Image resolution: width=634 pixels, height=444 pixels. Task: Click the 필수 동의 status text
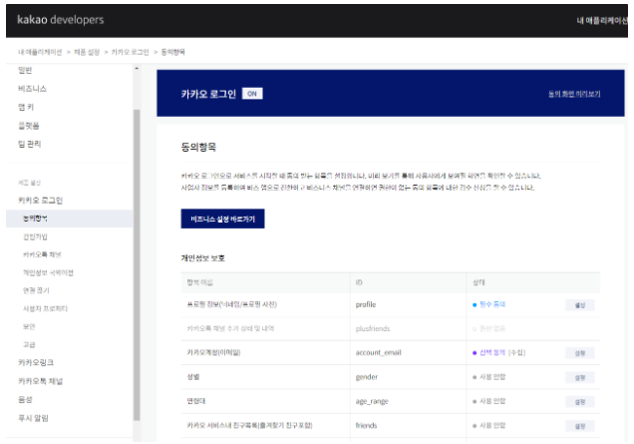(492, 304)
